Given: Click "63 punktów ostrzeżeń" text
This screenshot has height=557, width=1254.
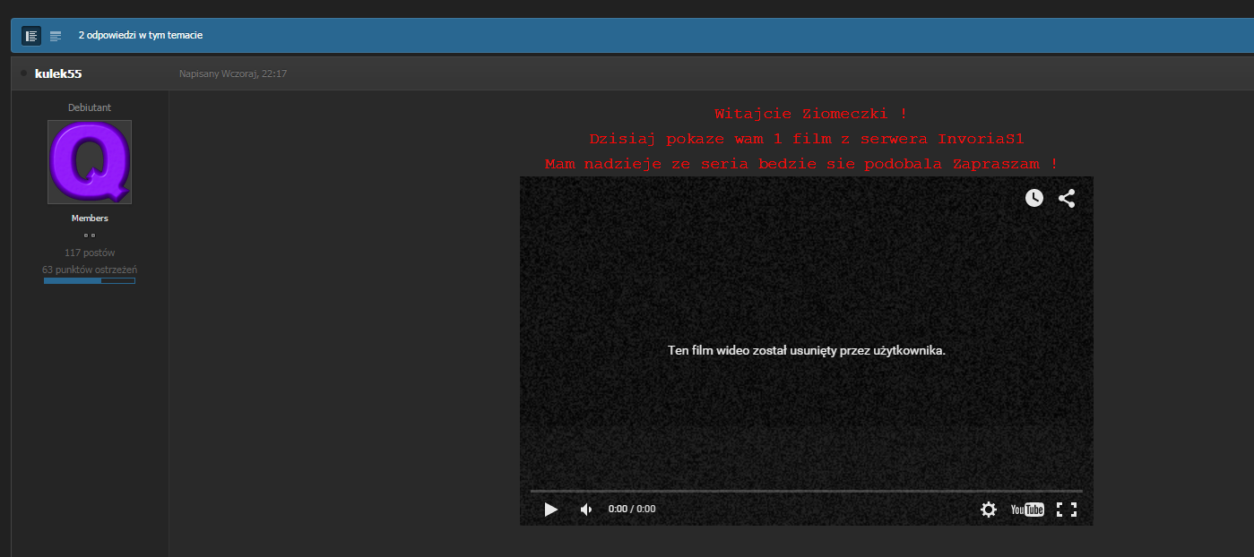Looking at the screenshot, I should [x=90, y=270].
